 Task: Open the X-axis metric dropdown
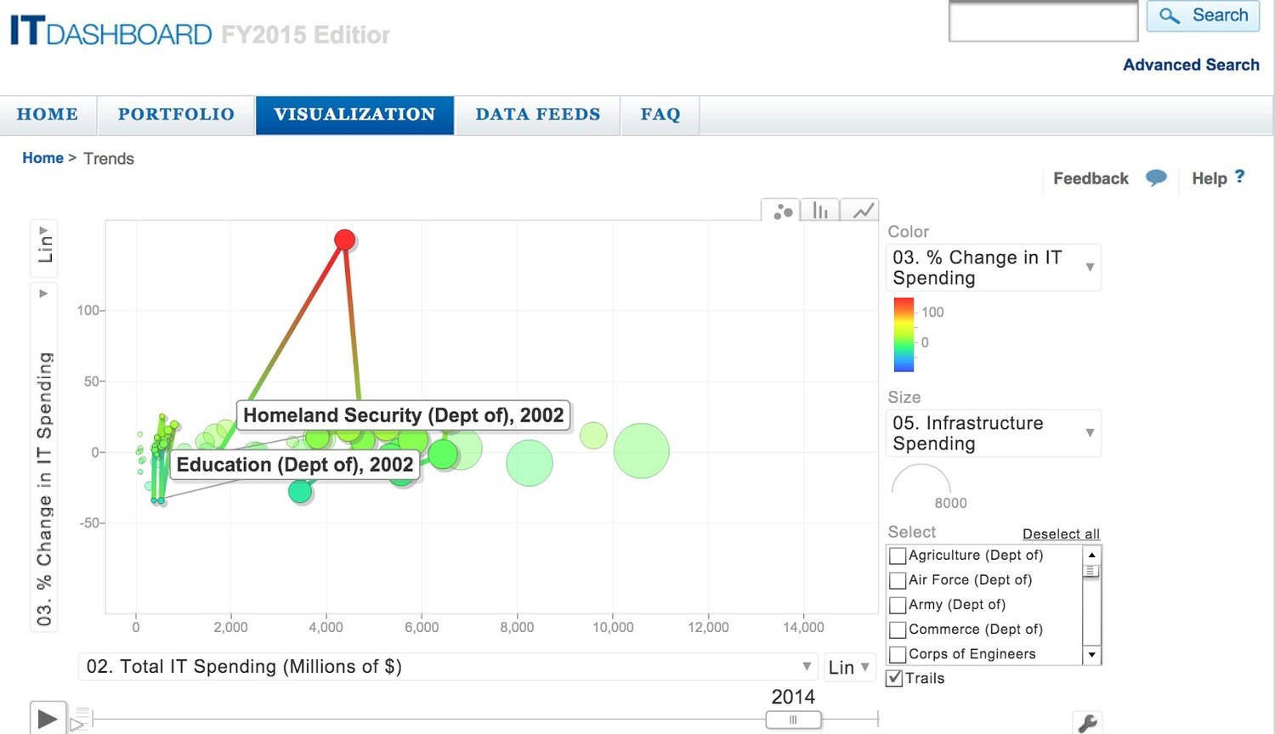point(447,667)
